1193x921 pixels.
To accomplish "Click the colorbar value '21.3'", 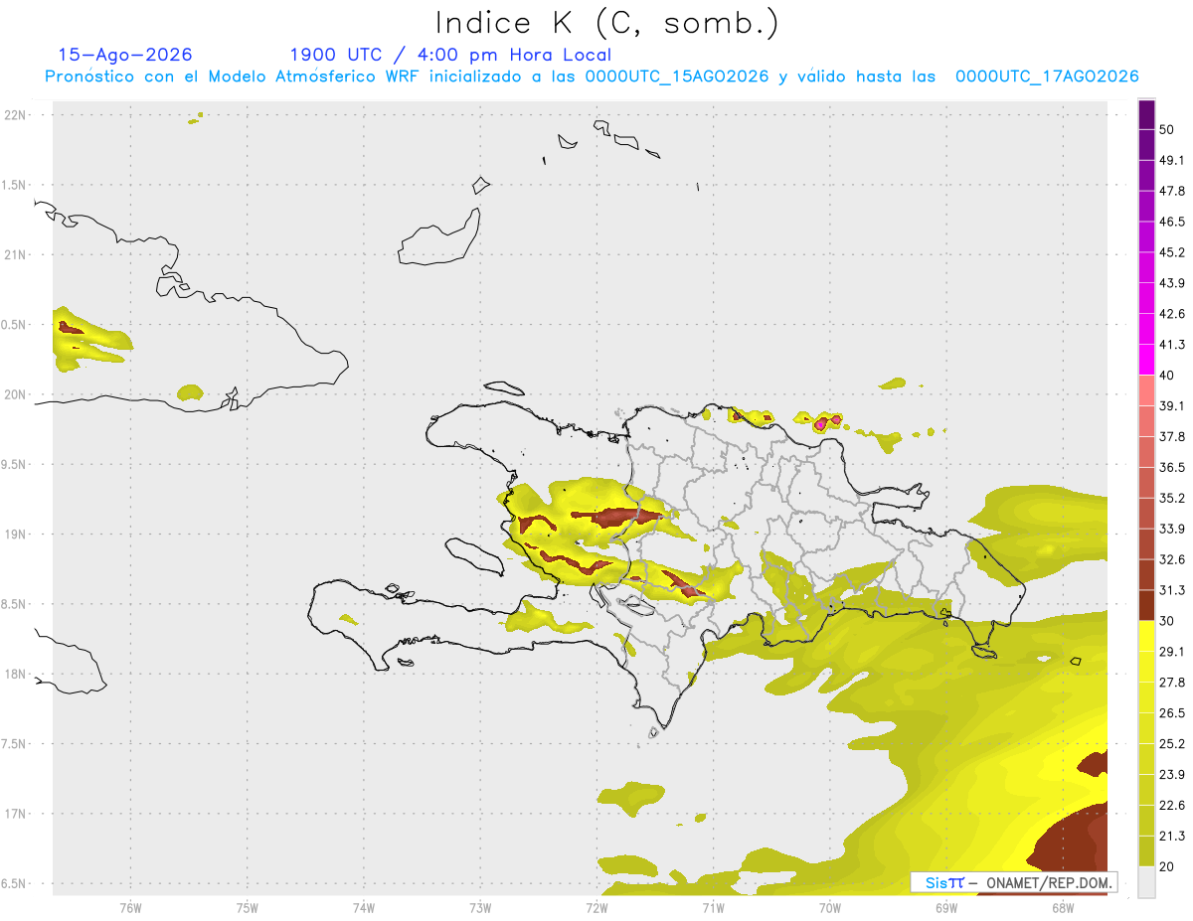I will click(x=1172, y=836).
